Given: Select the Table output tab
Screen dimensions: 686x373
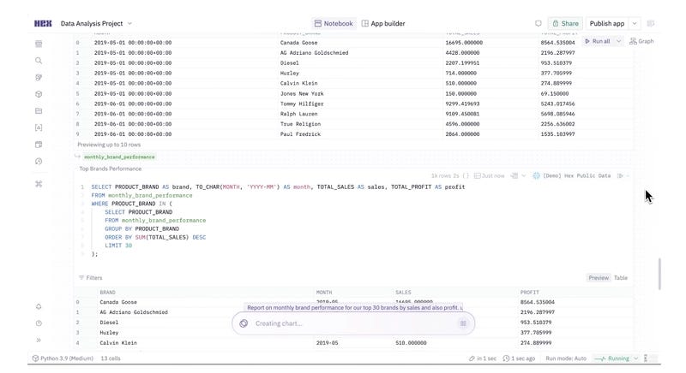Looking at the screenshot, I should (620, 277).
